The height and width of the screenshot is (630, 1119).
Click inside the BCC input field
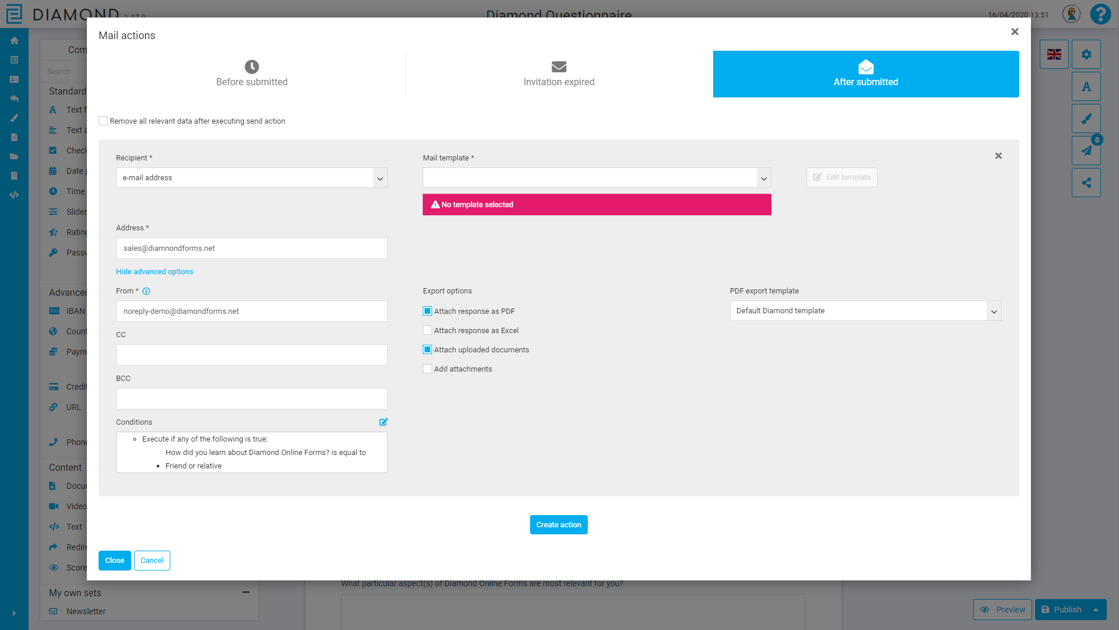pos(251,398)
